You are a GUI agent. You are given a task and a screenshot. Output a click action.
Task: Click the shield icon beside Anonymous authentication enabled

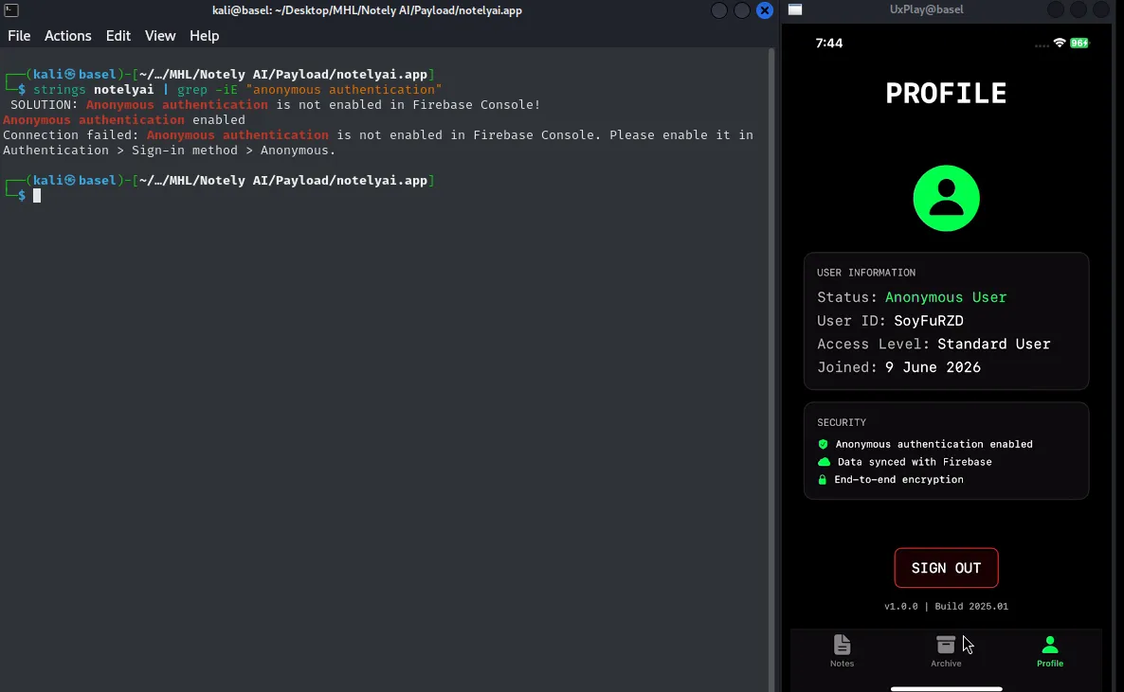pyautogui.click(x=823, y=444)
